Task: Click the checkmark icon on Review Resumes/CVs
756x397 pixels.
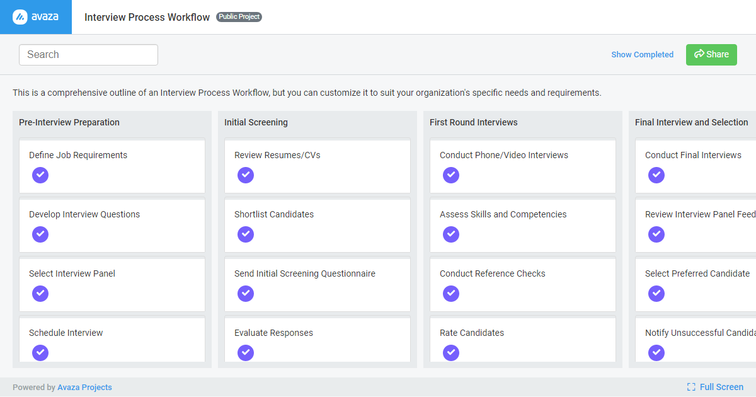Action: click(x=246, y=175)
